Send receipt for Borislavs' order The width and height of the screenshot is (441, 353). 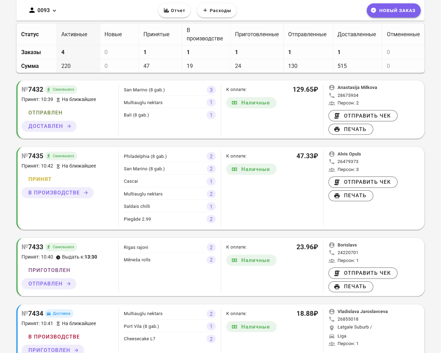coord(363,273)
